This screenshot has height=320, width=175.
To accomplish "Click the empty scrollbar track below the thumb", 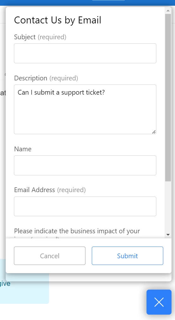I will 168,206.
